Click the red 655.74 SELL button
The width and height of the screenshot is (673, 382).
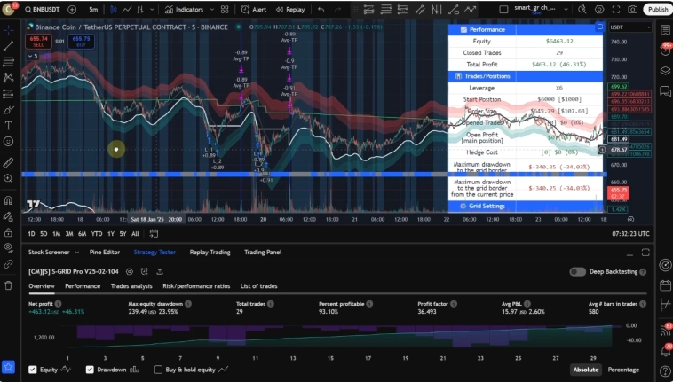[37, 41]
